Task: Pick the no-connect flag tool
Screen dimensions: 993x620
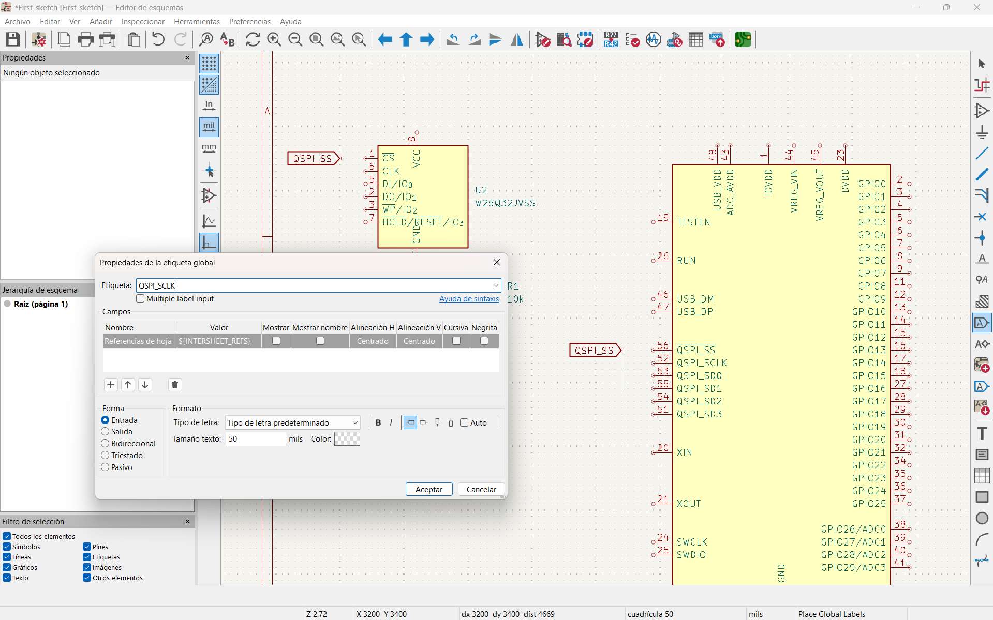Action: point(982,217)
